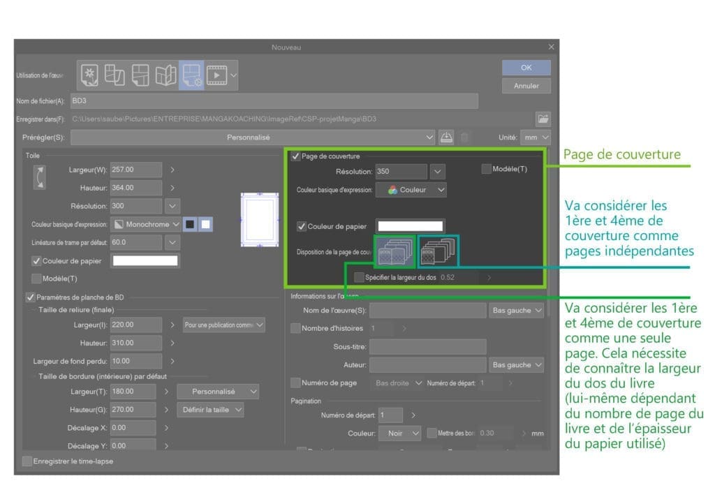
Task: Click OK to create the document
Action: coord(526,68)
